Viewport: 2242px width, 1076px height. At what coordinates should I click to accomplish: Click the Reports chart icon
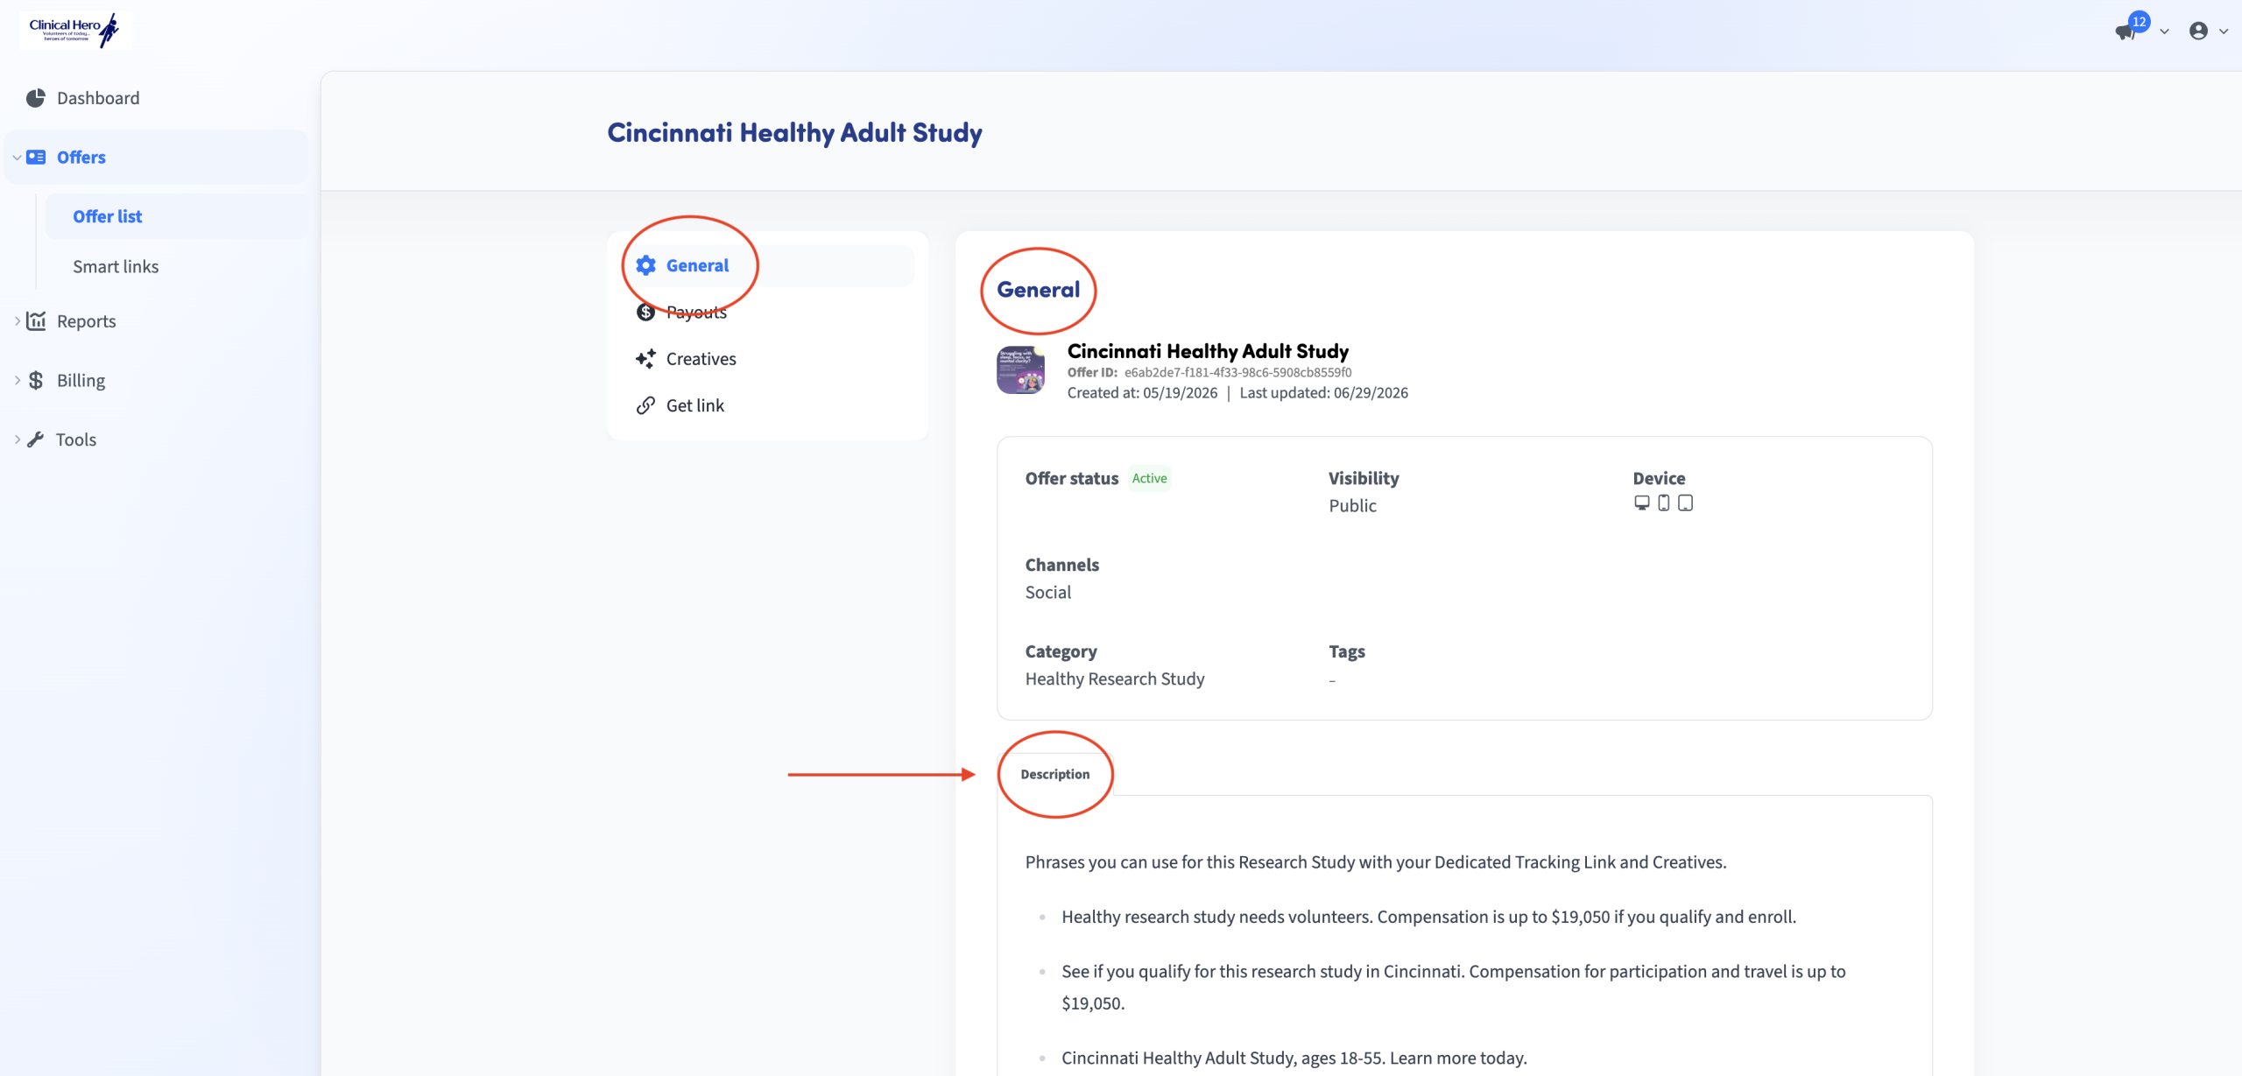tap(36, 320)
